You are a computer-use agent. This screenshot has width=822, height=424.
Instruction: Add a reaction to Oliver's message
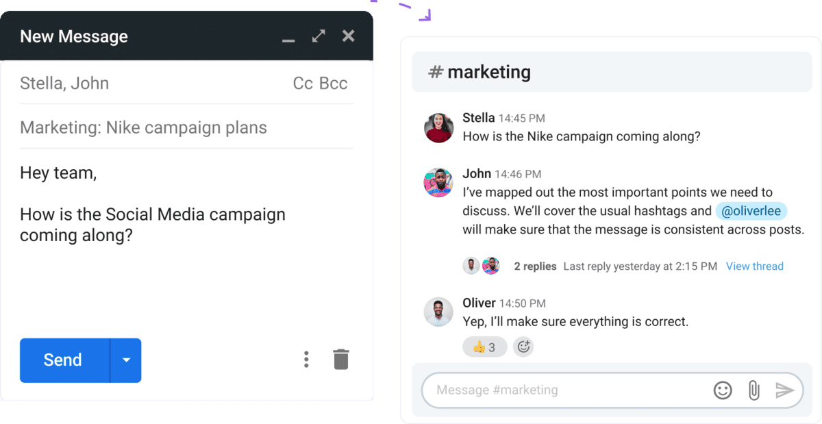point(523,347)
